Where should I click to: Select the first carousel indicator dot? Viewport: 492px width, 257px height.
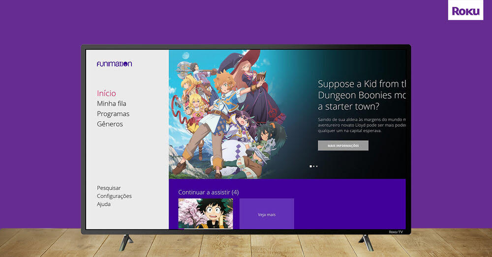pyautogui.click(x=310, y=167)
